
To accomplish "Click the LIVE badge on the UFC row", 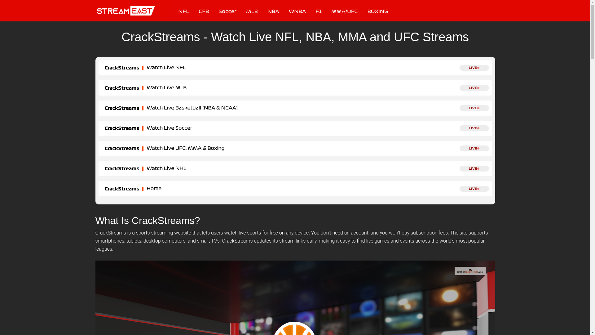I will point(474,148).
